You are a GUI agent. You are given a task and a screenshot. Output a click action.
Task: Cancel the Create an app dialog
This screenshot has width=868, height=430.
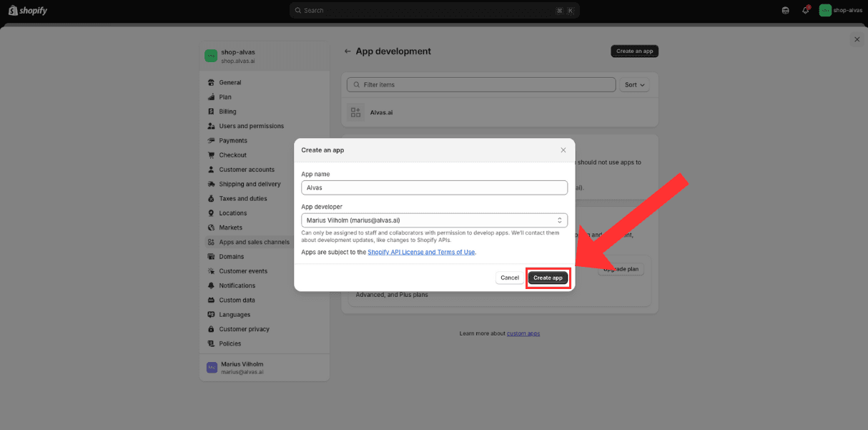pyautogui.click(x=510, y=278)
